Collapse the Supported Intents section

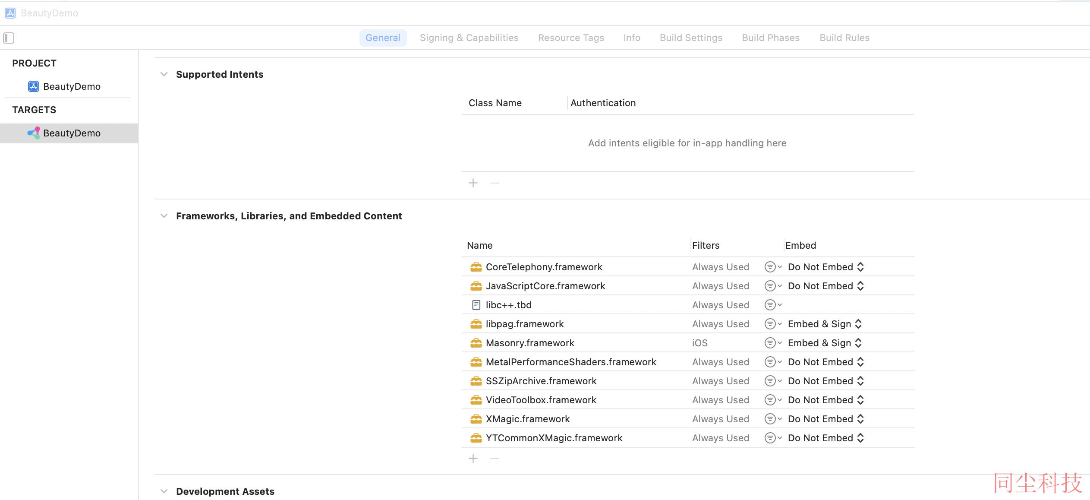[164, 74]
